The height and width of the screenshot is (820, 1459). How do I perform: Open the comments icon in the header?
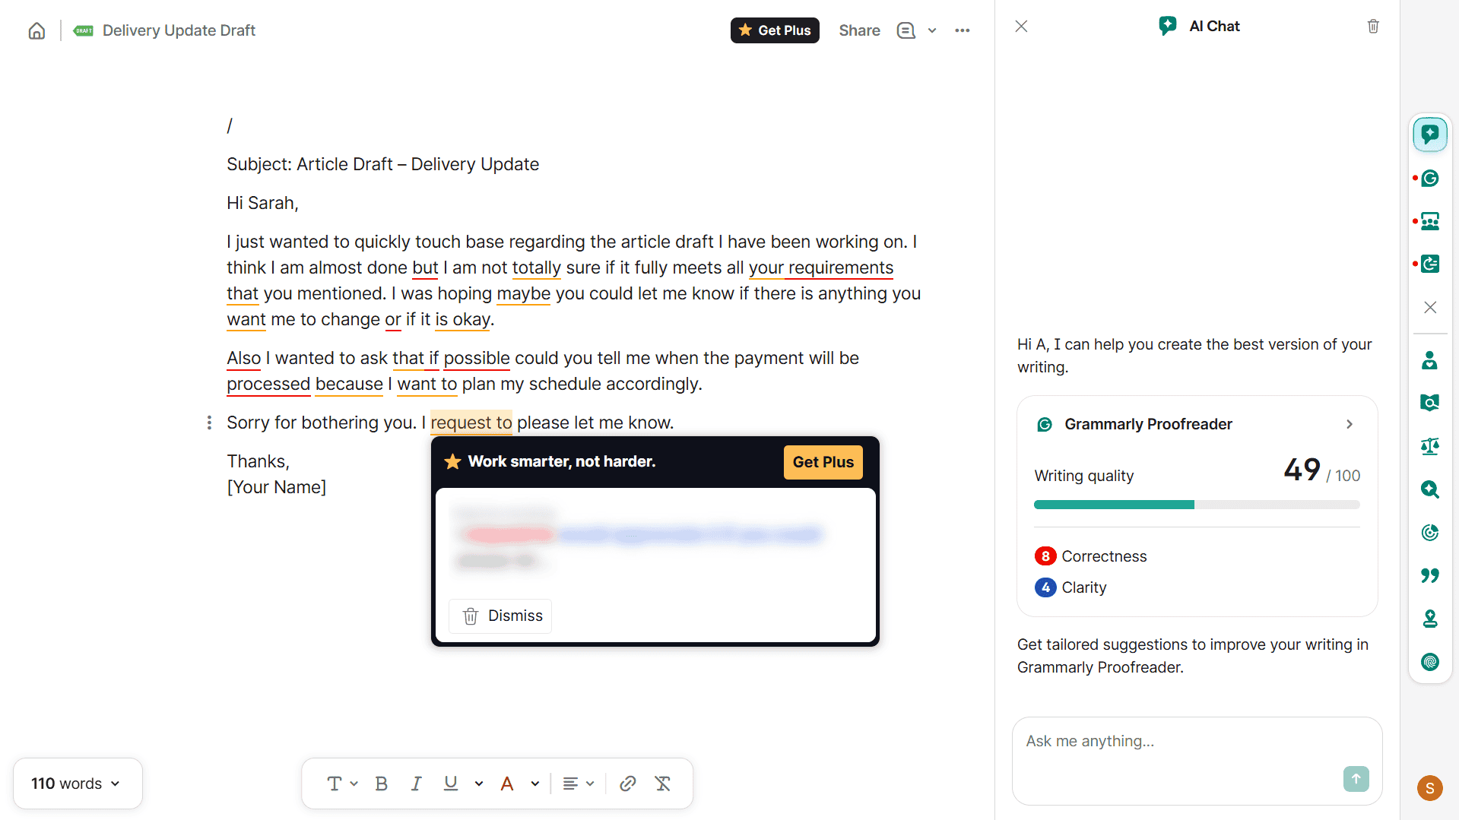906,30
